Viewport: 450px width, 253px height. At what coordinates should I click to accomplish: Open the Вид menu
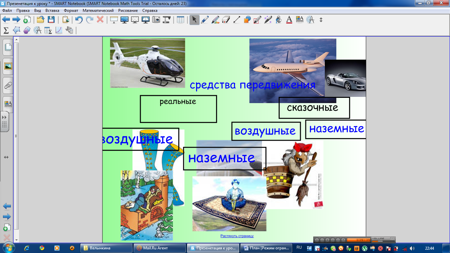(38, 11)
